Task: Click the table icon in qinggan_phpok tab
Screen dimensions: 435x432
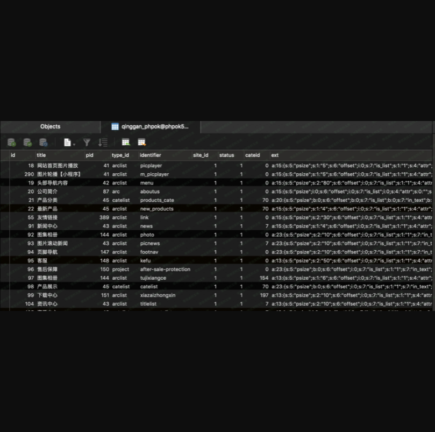Action: 115,127
